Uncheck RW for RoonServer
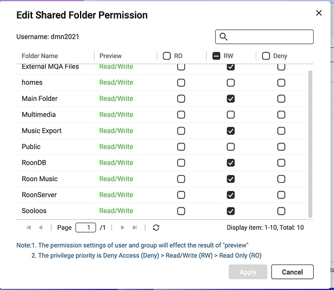Screen dimensions: 334x290 (x=231, y=195)
